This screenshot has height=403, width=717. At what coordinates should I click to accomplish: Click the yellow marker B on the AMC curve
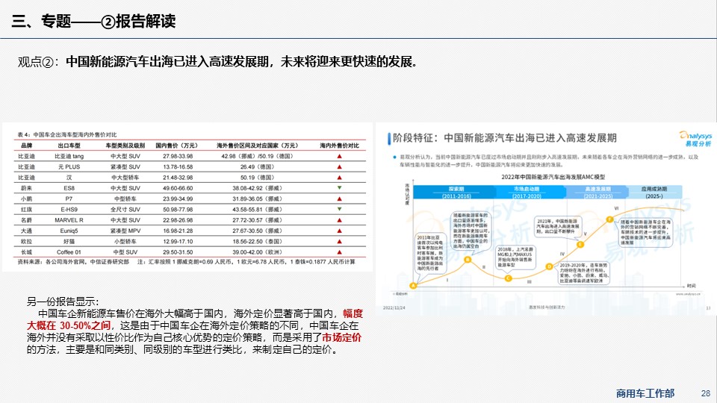pos(468,260)
